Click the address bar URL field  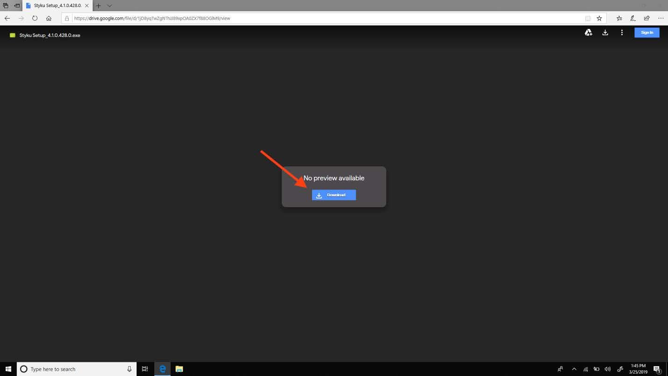(x=327, y=18)
